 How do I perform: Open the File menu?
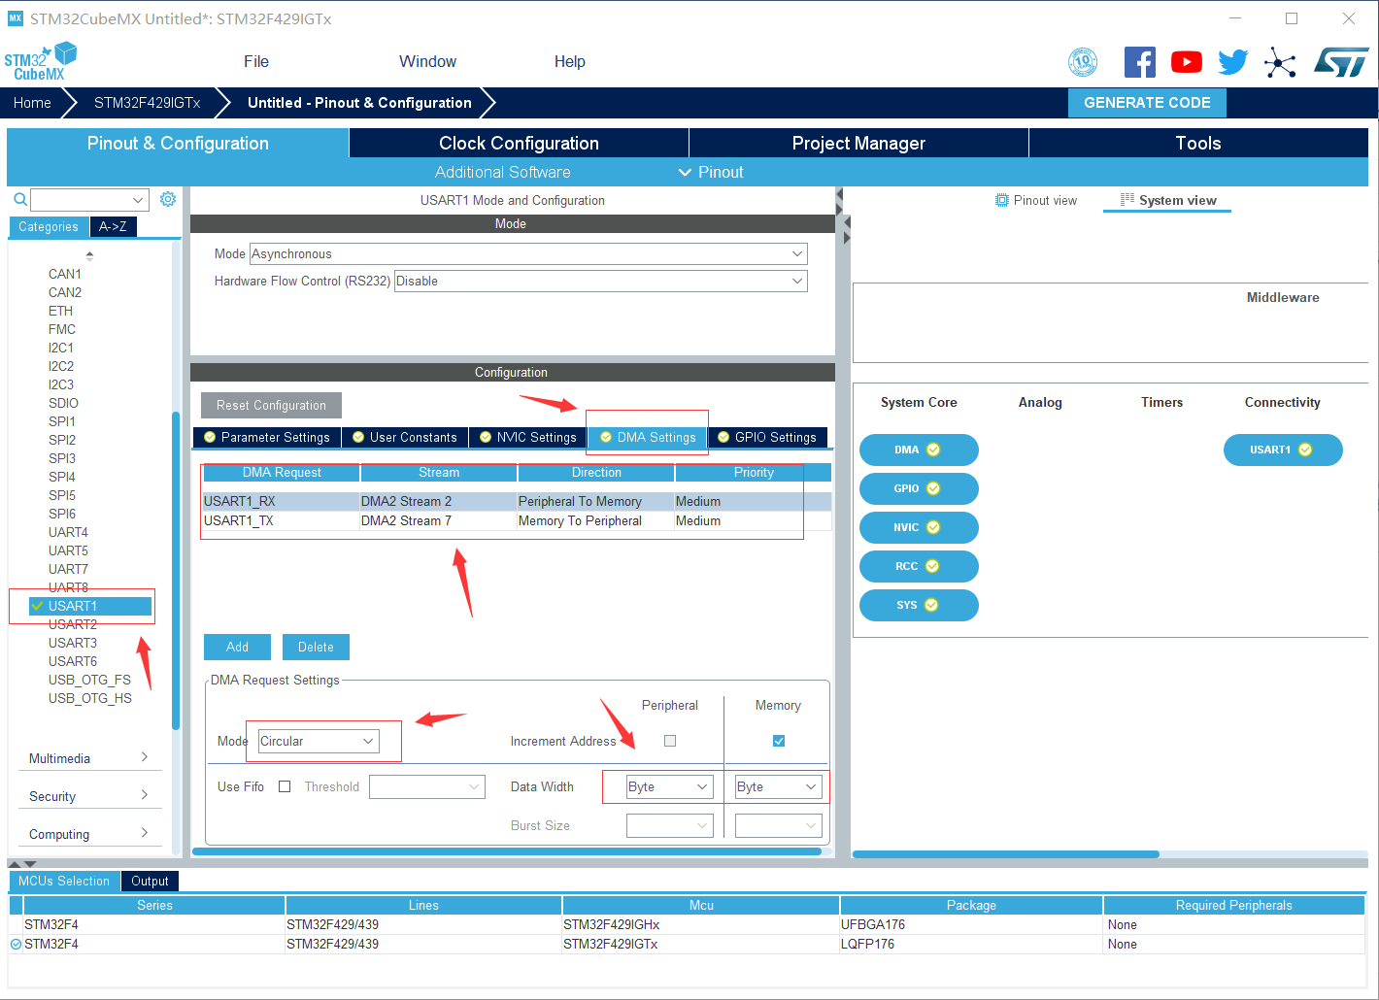[x=256, y=61]
